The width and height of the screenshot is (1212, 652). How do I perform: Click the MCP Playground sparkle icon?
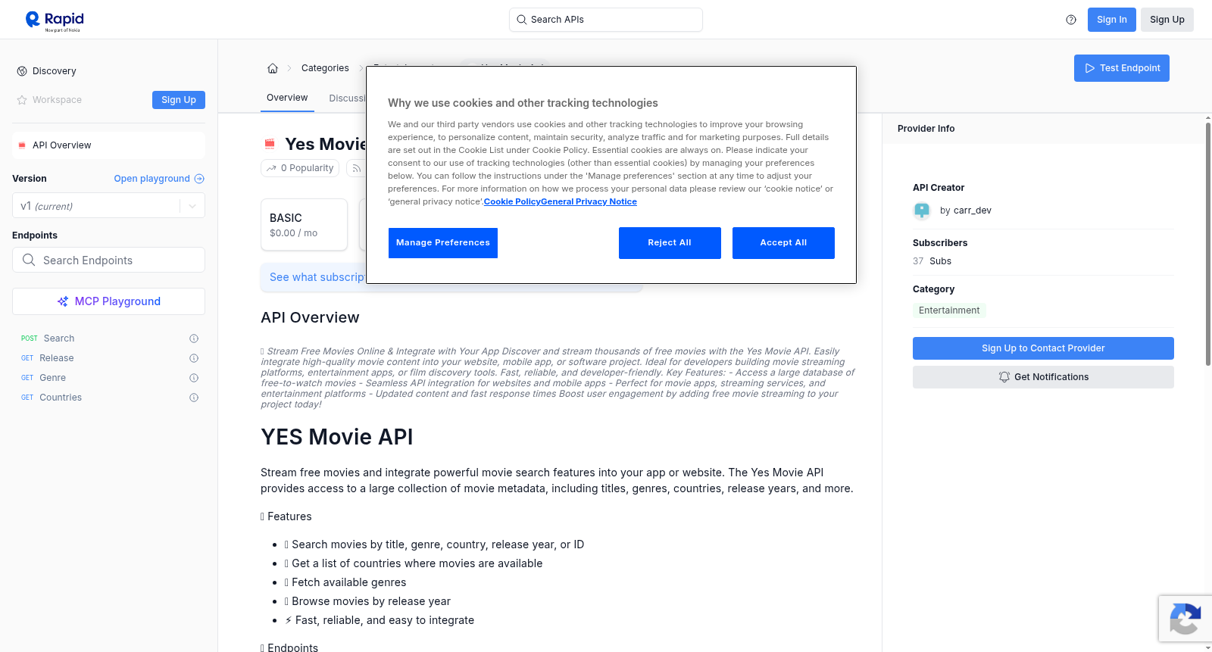(x=63, y=301)
